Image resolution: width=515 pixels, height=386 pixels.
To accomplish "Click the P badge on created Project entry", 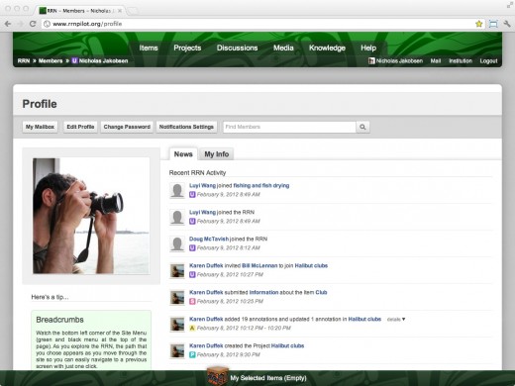I will (x=192, y=354).
